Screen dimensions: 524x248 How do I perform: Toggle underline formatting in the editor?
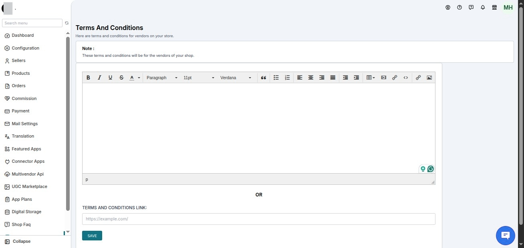pos(111,78)
